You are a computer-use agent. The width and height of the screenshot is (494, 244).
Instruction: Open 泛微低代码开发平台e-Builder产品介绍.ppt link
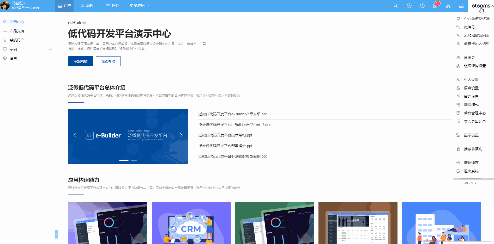coord(232,114)
